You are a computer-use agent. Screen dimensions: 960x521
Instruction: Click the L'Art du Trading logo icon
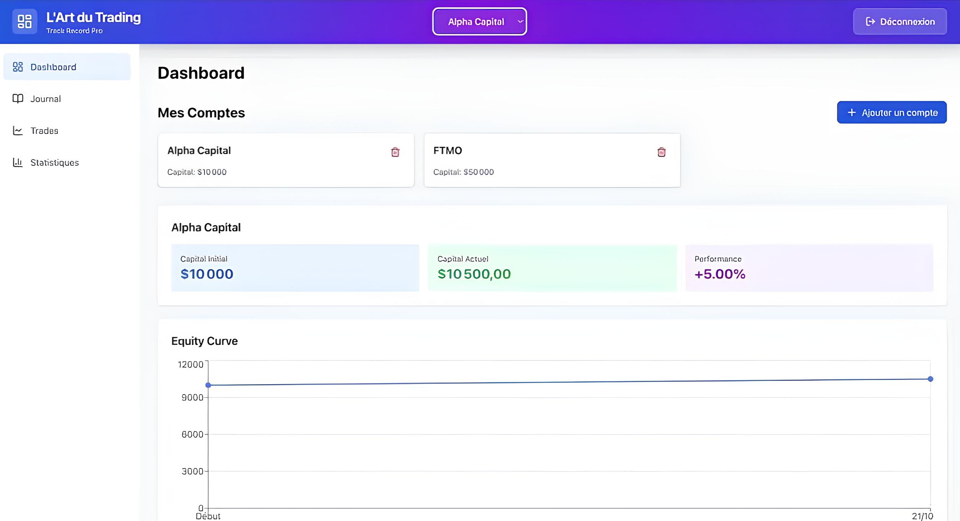25,21
